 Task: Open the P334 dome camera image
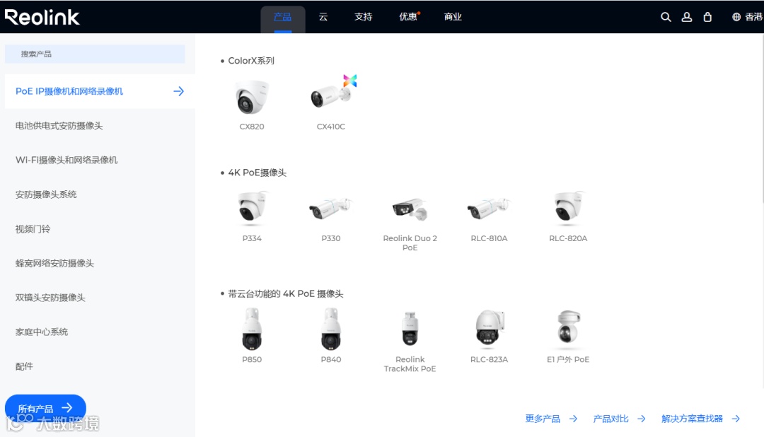coord(252,208)
